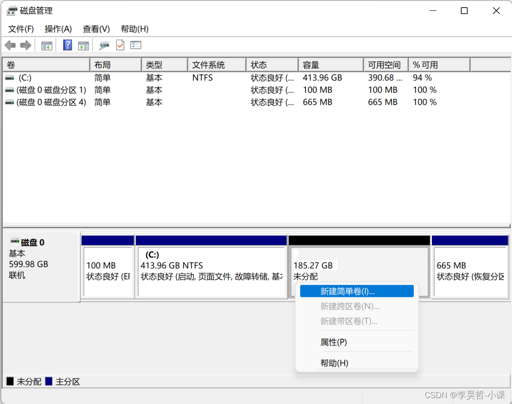Click drive icon of 磁盘 0 磁盘分区 4
The image size is (512, 404).
(10, 103)
